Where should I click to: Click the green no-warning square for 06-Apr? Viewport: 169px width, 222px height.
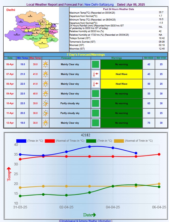click(x=95, y=64)
